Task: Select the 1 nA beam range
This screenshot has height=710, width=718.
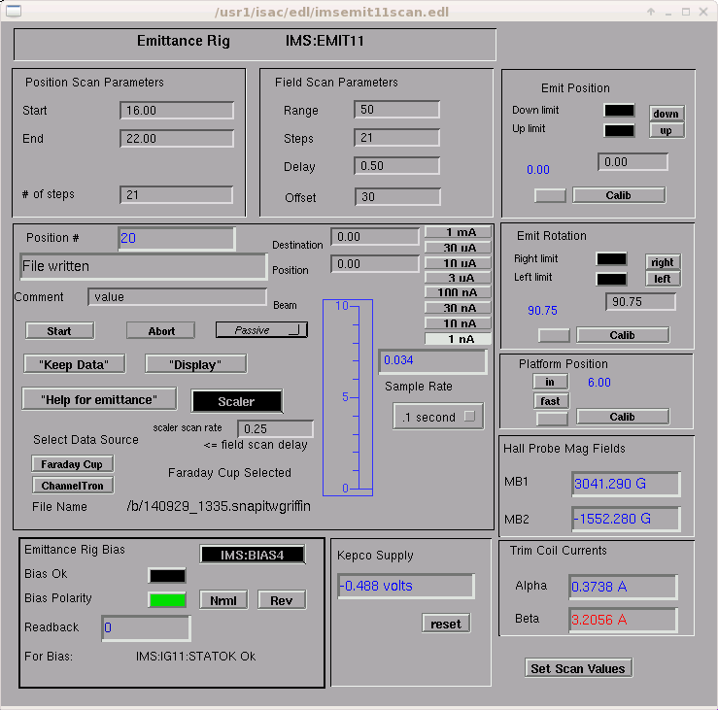Action: pyautogui.click(x=458, y=338)
